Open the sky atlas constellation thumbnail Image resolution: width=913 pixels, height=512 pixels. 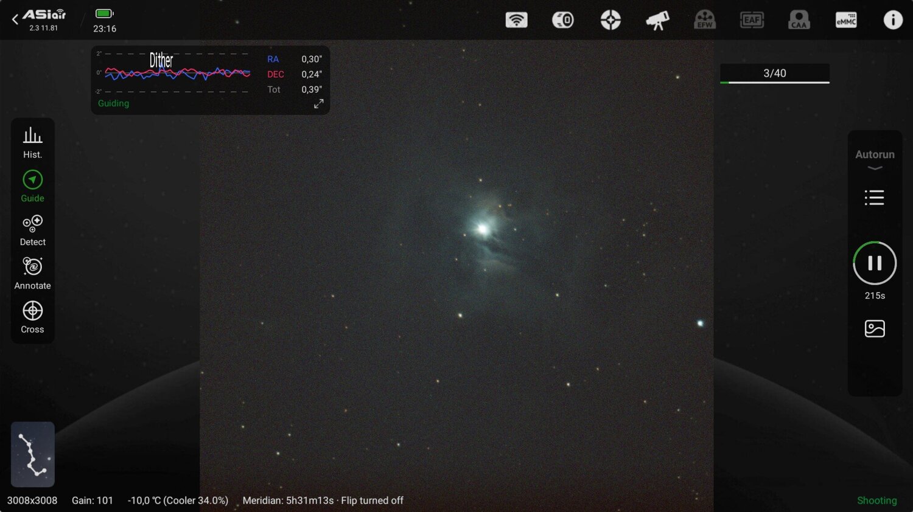tap(33, 454)
